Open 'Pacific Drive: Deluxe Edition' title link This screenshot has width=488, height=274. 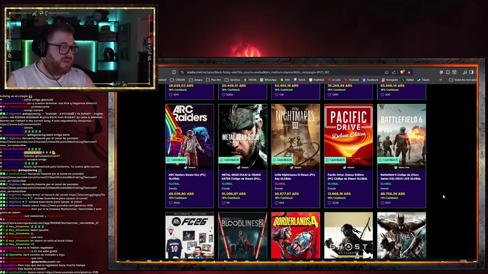348,177
